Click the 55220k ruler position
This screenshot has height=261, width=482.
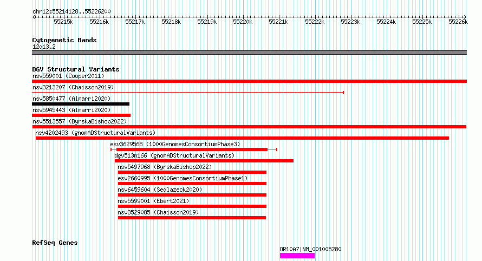[x=243, y=22]
